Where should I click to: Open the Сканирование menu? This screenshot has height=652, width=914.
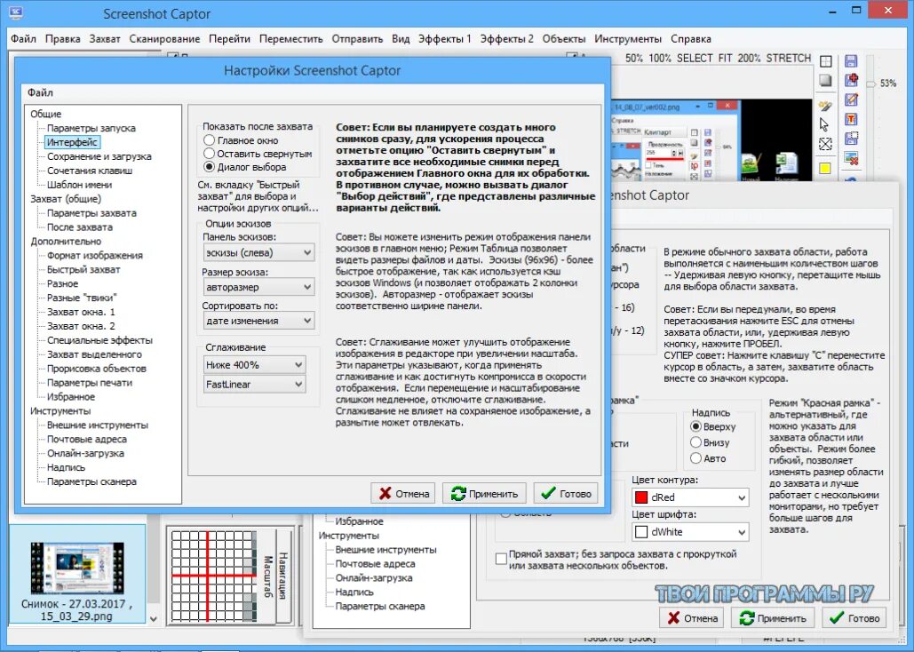[164, 39]
